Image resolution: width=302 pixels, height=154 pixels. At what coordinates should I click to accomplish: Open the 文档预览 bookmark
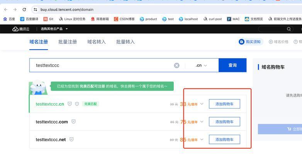254,19
